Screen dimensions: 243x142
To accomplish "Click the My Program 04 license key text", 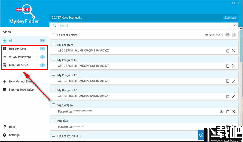I will [84, 96].
